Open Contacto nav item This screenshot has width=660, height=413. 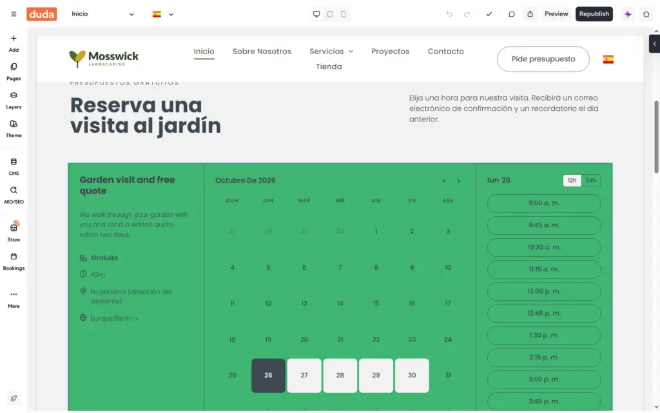pyautogui.click(x=446, y=52)
